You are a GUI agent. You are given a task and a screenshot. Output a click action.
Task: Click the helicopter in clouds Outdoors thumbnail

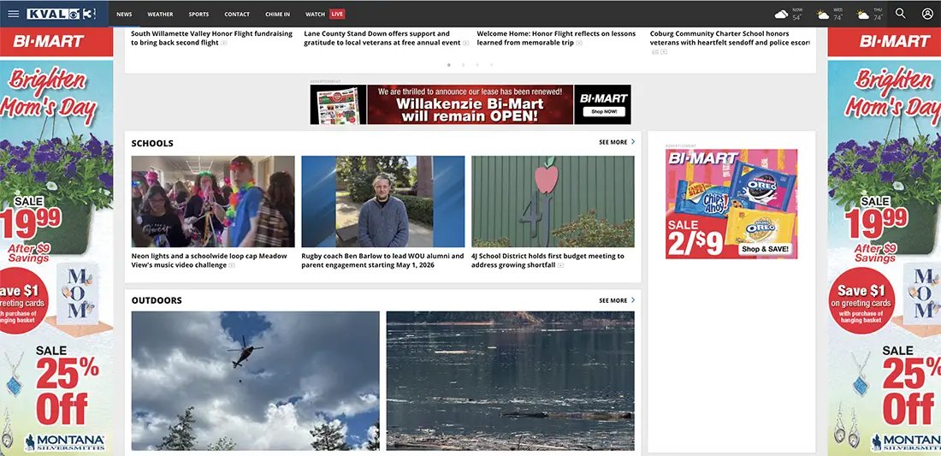pos(256,381)
